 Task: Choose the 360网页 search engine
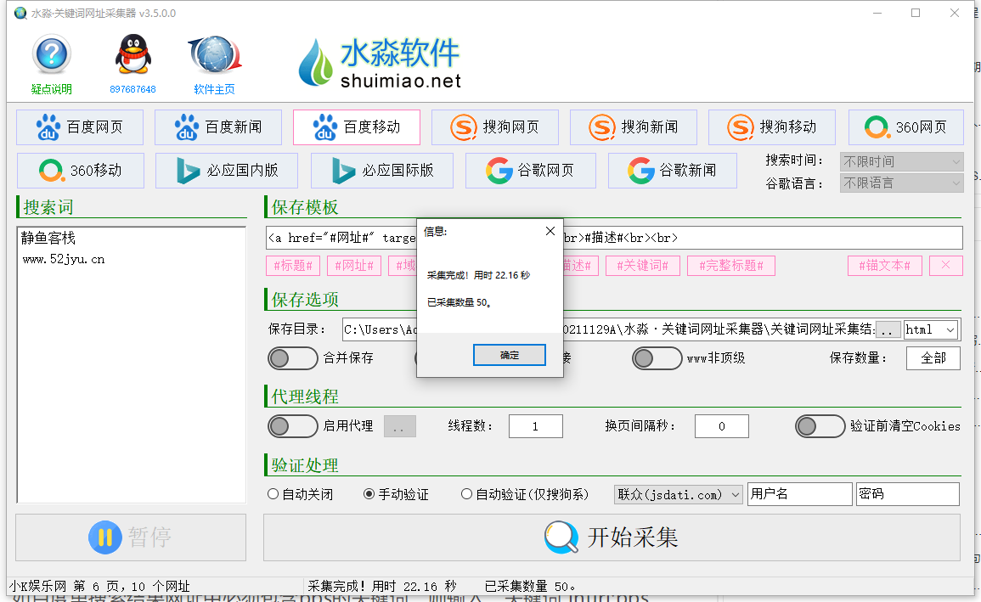tap(905, 127)
